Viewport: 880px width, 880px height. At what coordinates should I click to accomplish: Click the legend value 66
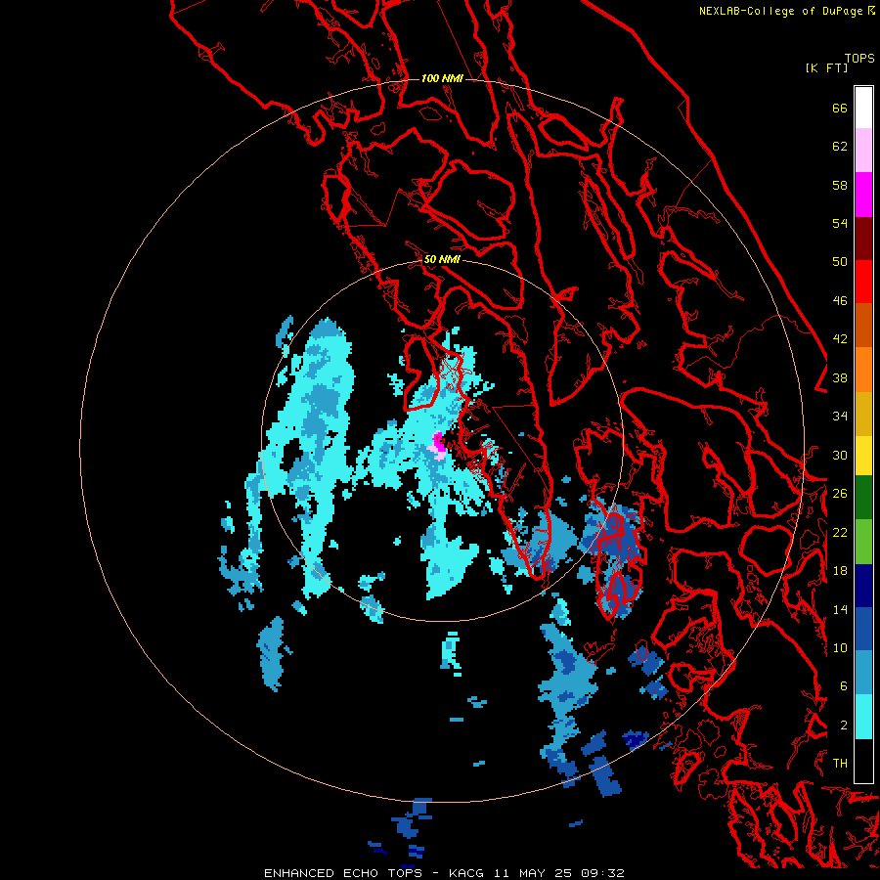point(840,108)
